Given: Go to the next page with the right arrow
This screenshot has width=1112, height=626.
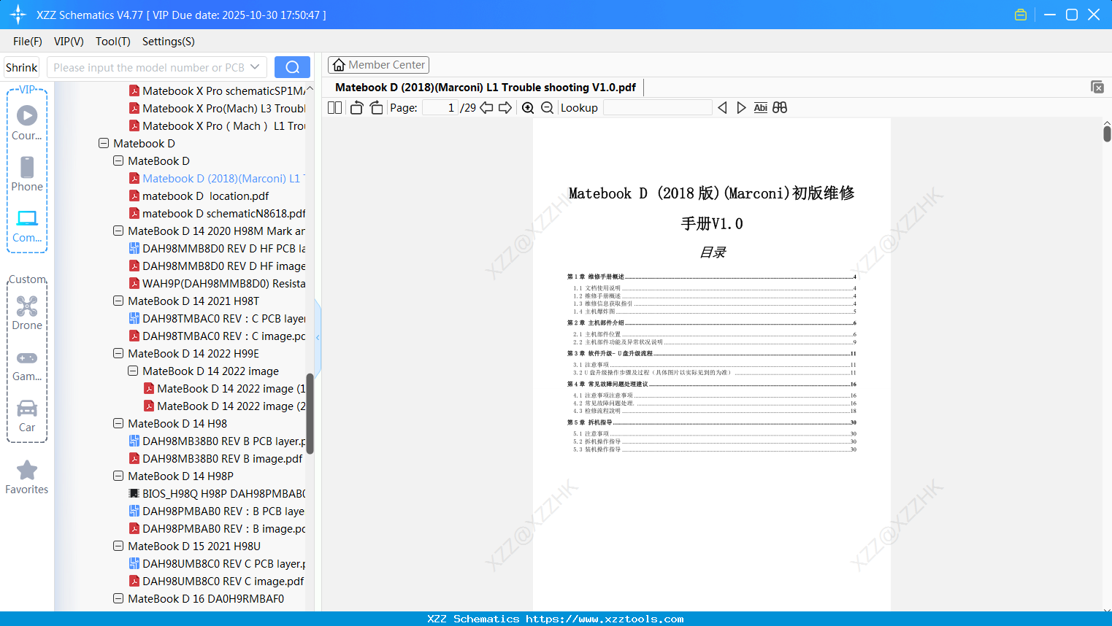Looking at the screenshot, I should (505, 108).
